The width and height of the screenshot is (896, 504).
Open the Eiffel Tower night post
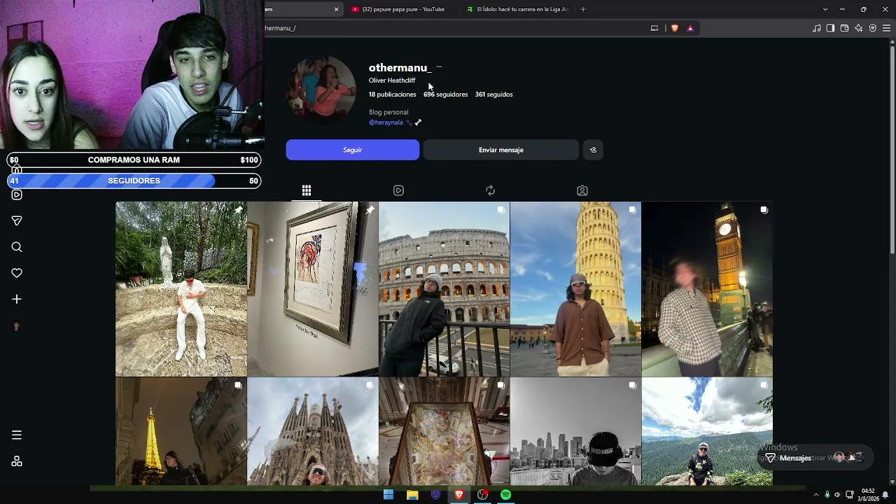pyautogui.click(x=181, y=431)
